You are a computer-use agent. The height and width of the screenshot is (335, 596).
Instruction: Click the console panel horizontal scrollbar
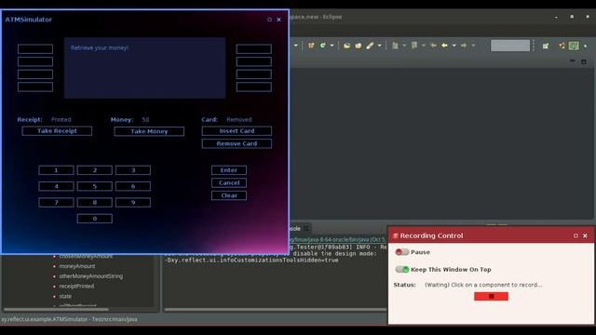tap(276, 310)
